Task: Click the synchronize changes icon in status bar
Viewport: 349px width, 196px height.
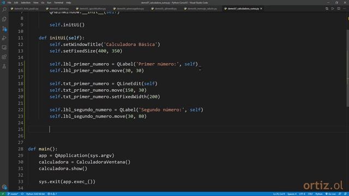Action: tap(22, 194)
